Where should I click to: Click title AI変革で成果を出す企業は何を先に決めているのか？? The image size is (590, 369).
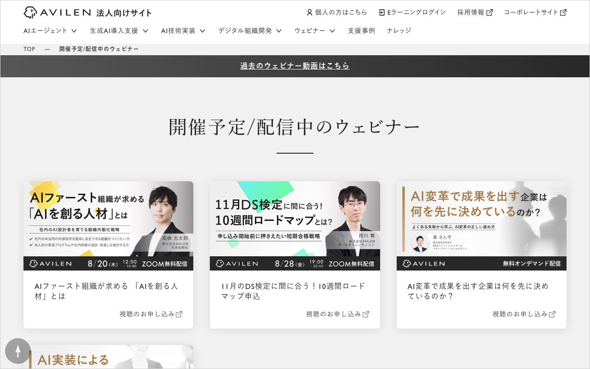point(478,291)
